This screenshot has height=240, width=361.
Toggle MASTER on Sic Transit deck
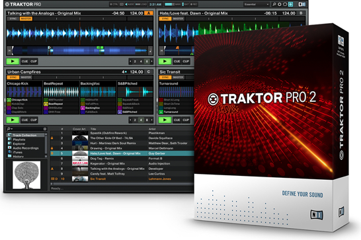point(178,77)
